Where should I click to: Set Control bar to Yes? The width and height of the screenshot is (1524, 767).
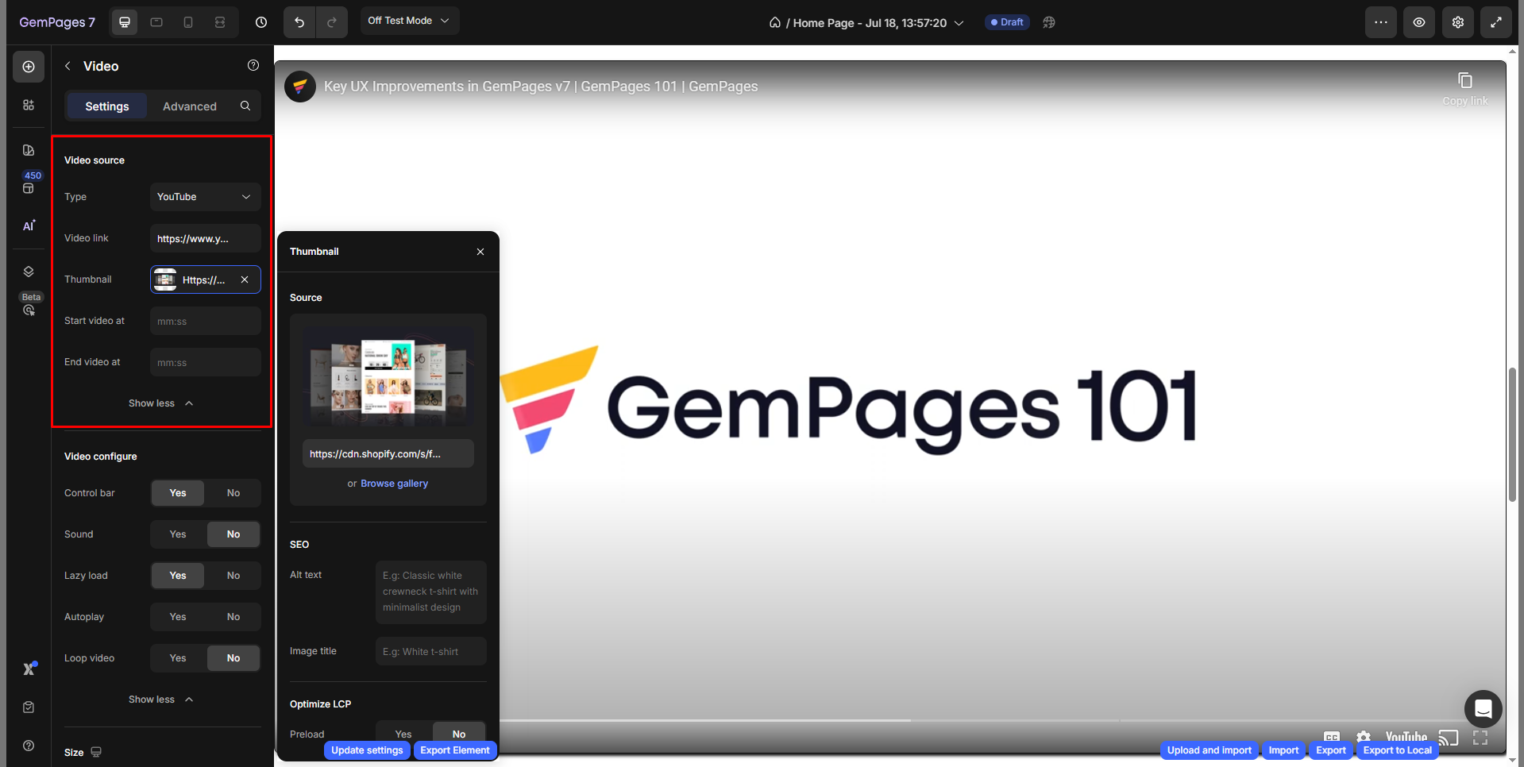[178, 493]
